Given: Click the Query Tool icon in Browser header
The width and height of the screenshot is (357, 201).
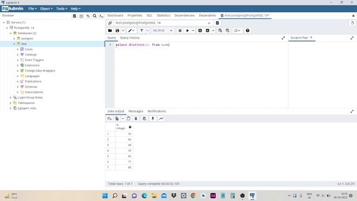Looking at the screenshot, I should [x=74, y=16].
